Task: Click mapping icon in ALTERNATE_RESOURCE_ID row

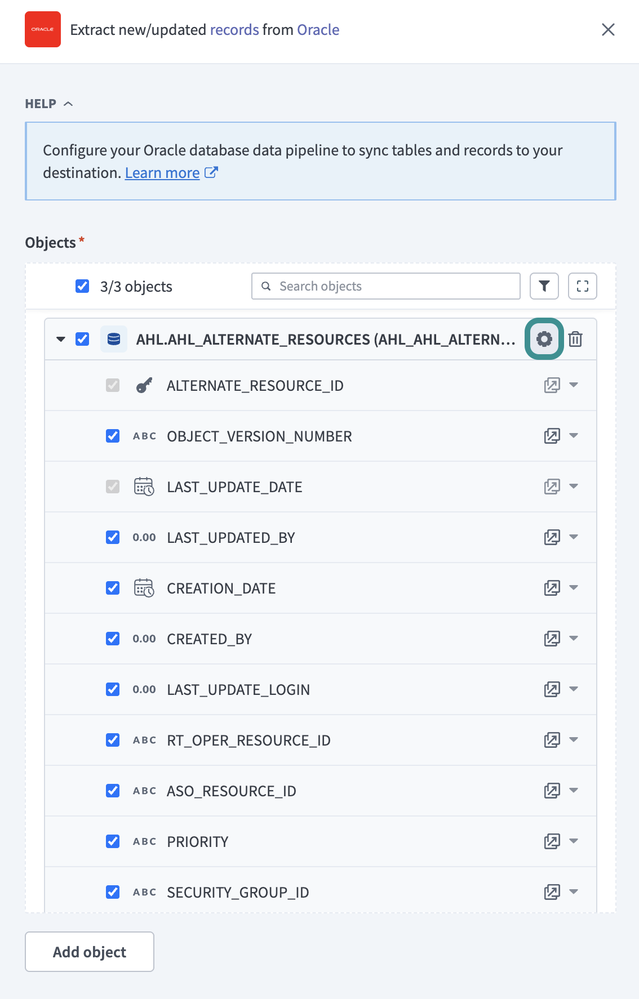Action: pos(552,385)
